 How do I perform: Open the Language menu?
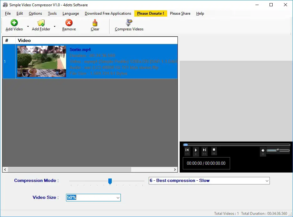pyautogui.click(x=71, y=13)
